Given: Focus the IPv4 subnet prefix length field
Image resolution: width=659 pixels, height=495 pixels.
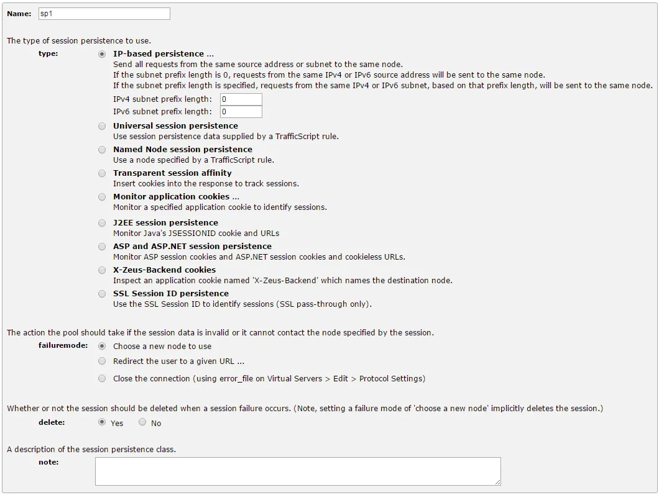Looking at the screenshot, I should pyautogui.click(x=241, y=99).
